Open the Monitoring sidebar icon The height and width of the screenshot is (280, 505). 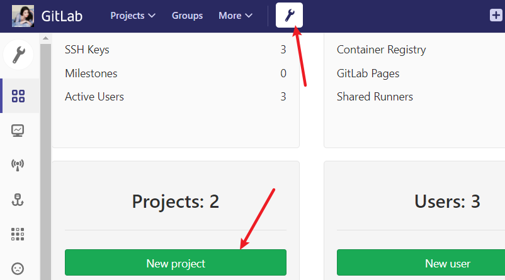tap(18, 131)
